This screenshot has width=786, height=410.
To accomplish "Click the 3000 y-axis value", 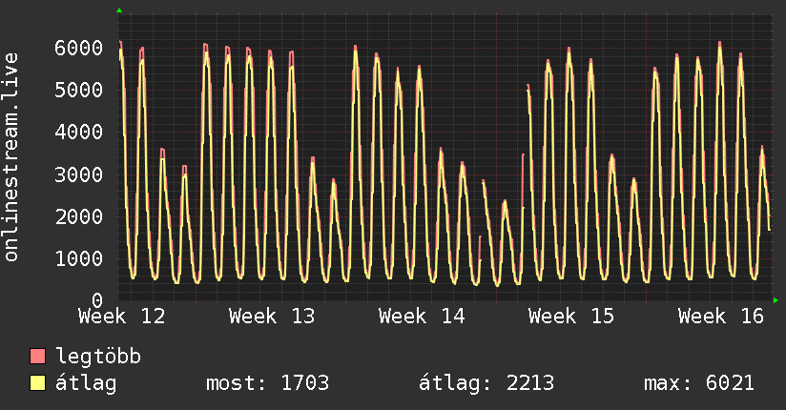I will pyautogui.click(x=79, y=174).
